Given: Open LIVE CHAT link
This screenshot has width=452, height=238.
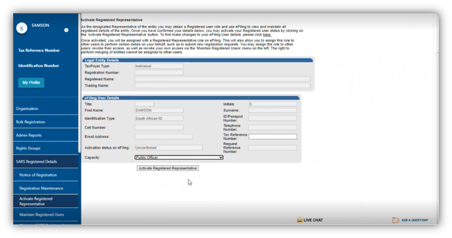Looking at the screenshot, I should click(313, 220).
